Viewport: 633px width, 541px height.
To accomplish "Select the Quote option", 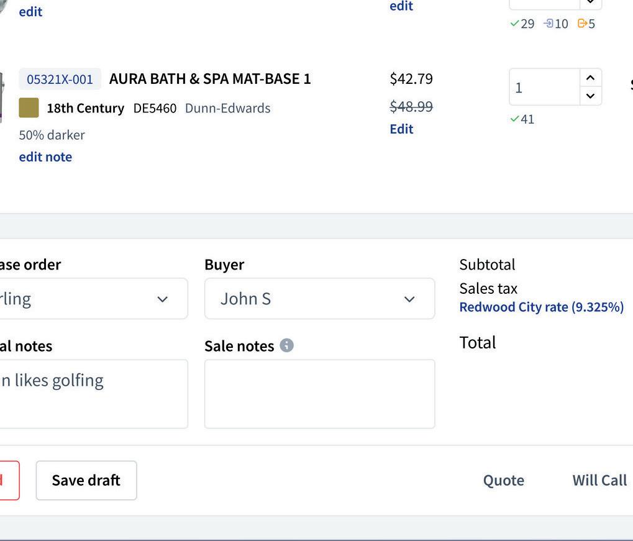I will [x=503, y=480].
